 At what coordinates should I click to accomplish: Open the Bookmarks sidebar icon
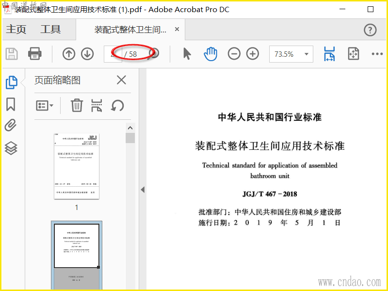pos(11,104)
